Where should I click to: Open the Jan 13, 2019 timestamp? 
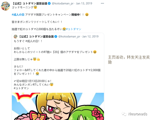pos(84,3)
